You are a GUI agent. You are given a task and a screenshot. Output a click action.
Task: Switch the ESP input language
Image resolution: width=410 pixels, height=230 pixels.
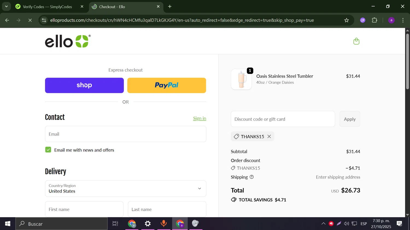364,224
